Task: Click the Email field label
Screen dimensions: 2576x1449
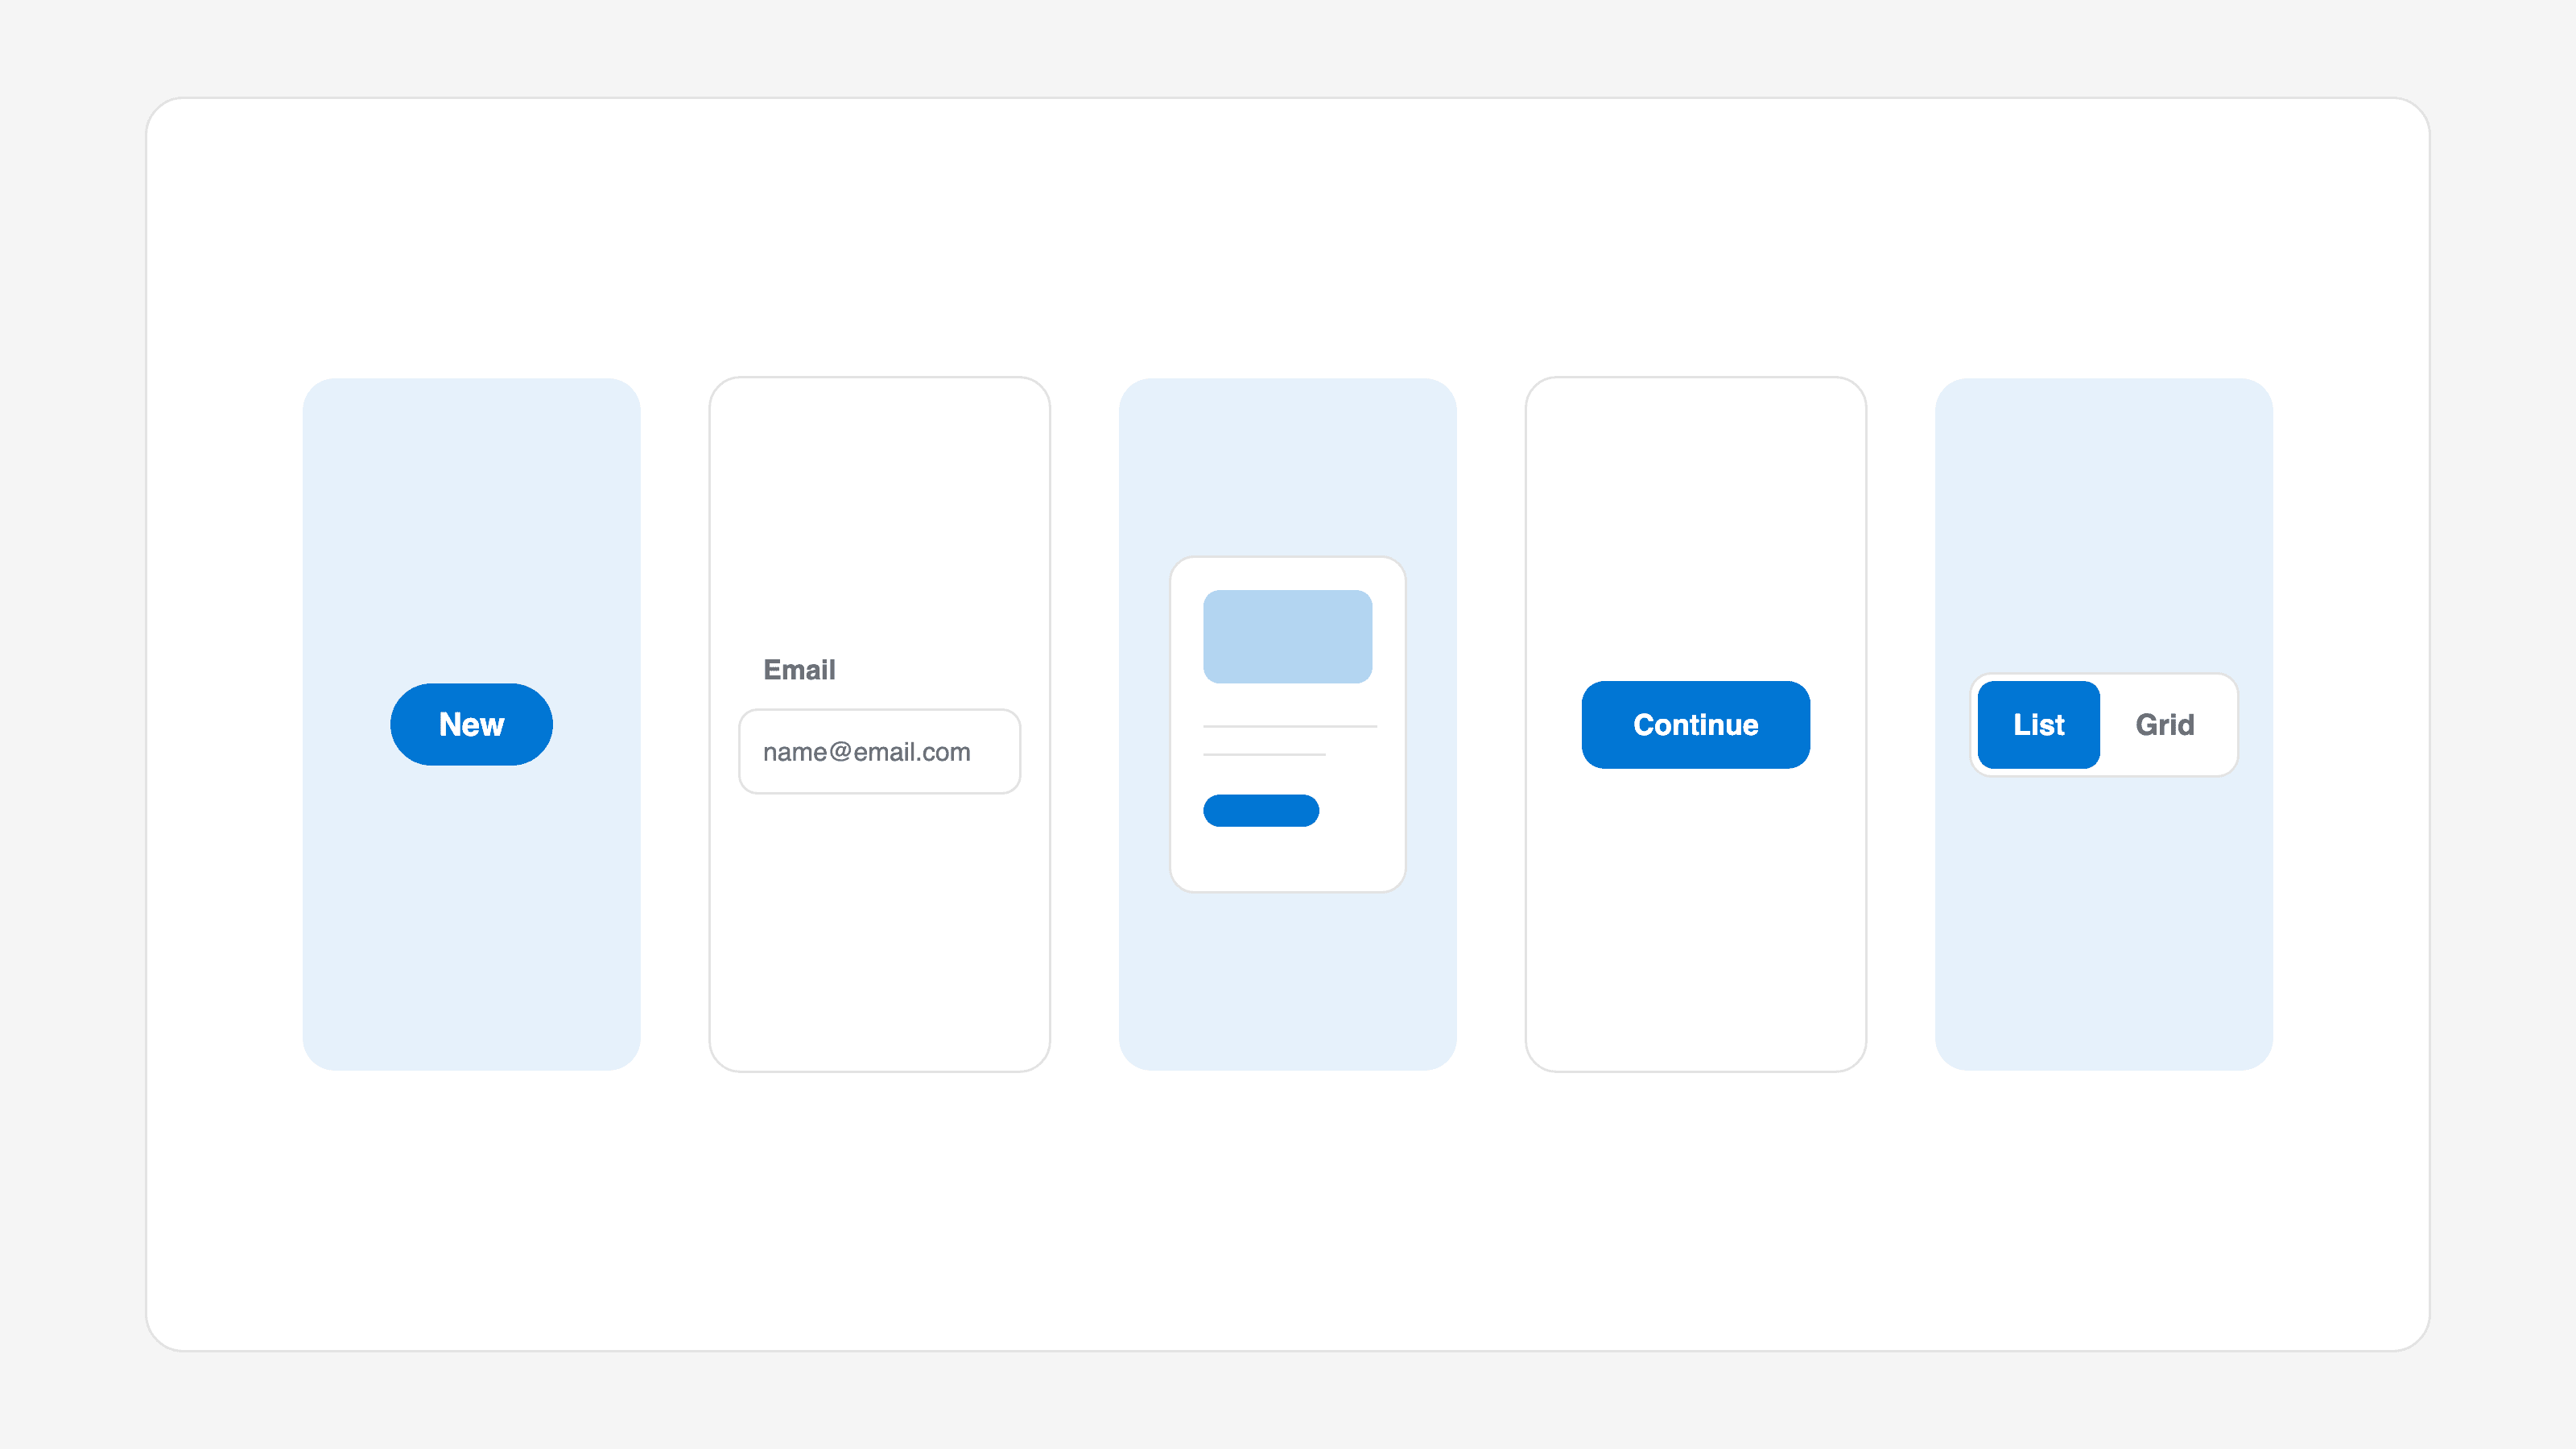Action: (x=799, y=669)
